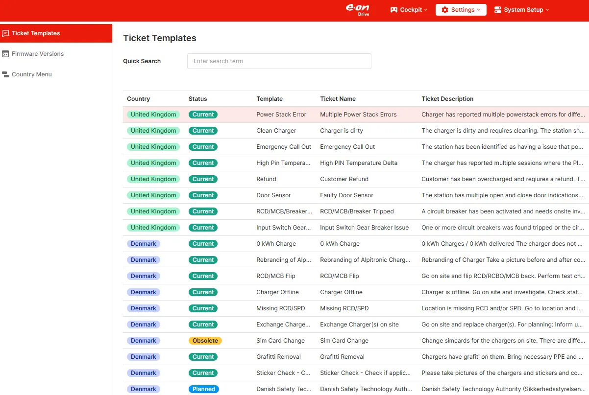Screen dimensions: 589x395
Task: Expand the System Setup dropdown chevron
Action: click(547, 10)
